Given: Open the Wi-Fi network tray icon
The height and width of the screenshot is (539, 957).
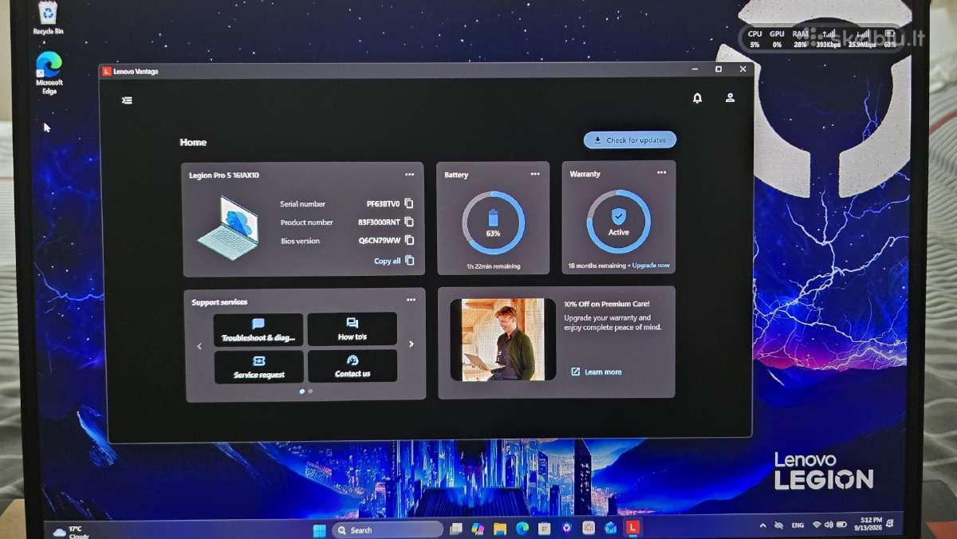Looking at the screenshot, I should pyautogui.click(x=817, y=525).
